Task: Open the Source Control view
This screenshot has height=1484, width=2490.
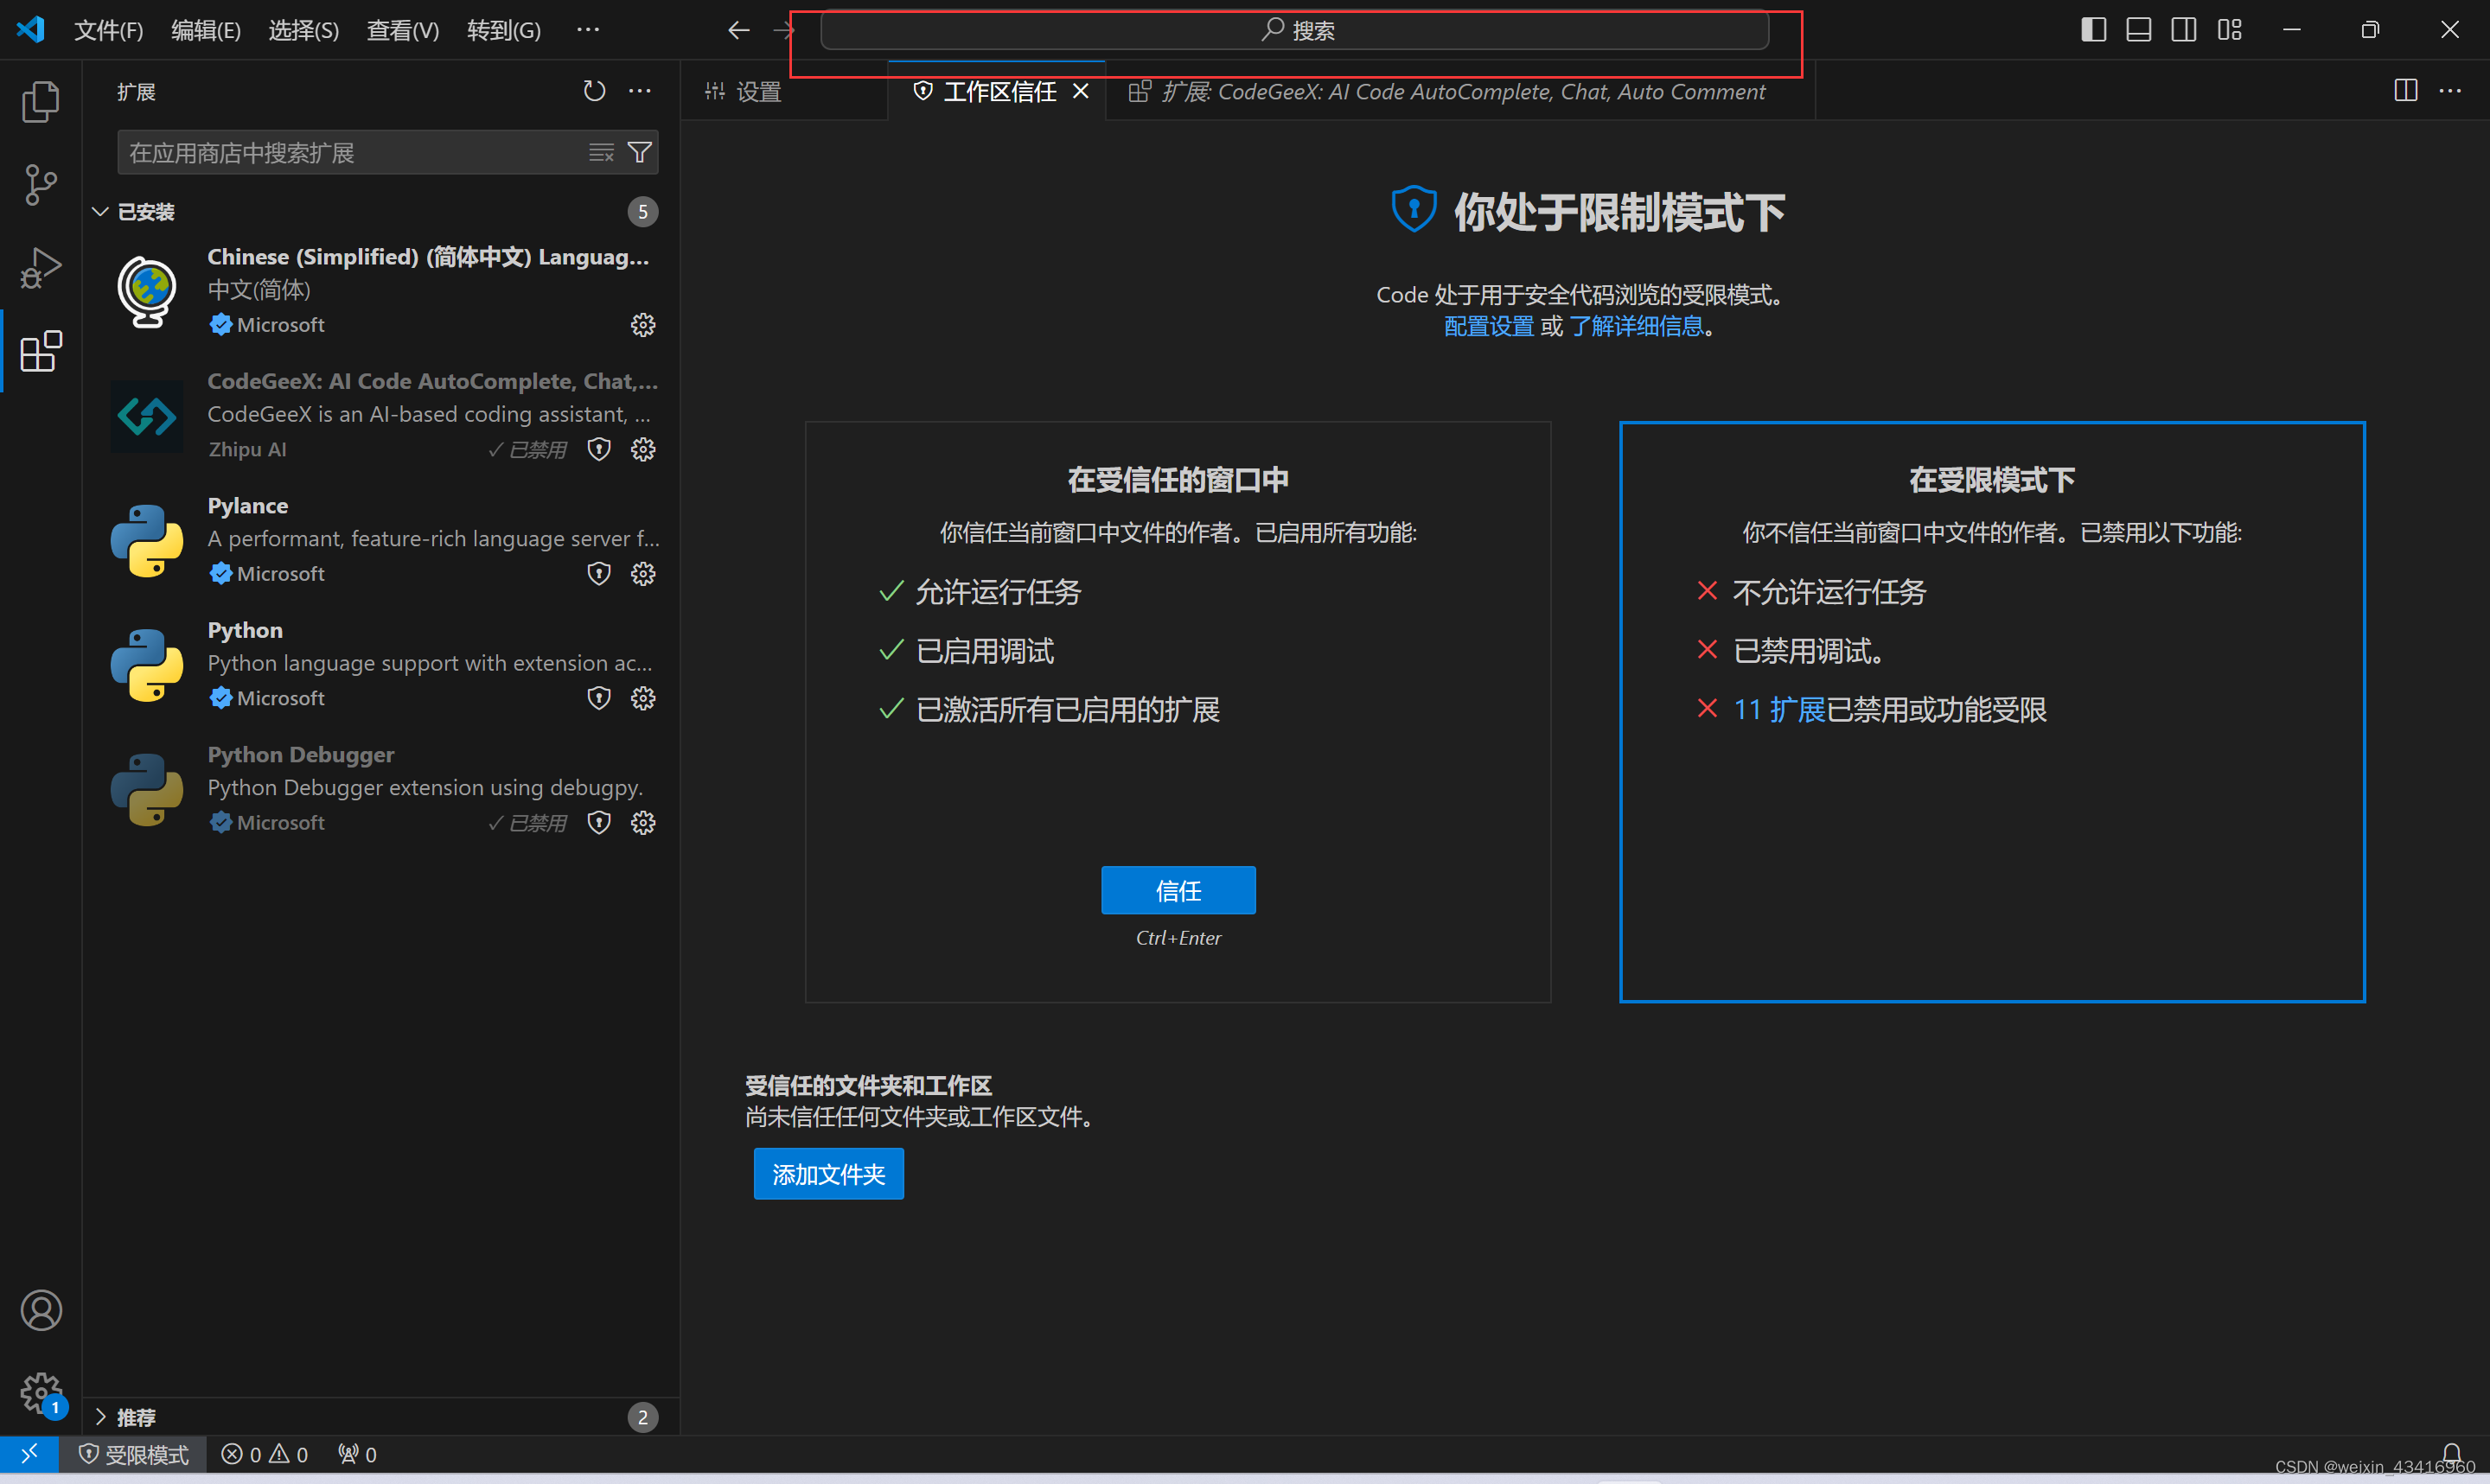Action: [x=41, y=185]
